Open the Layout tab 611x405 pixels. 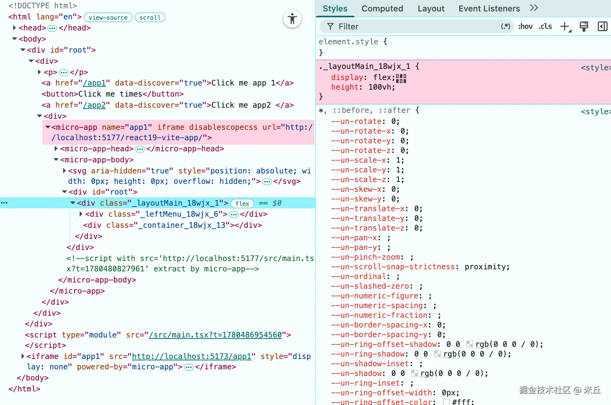tap(431, 9)
